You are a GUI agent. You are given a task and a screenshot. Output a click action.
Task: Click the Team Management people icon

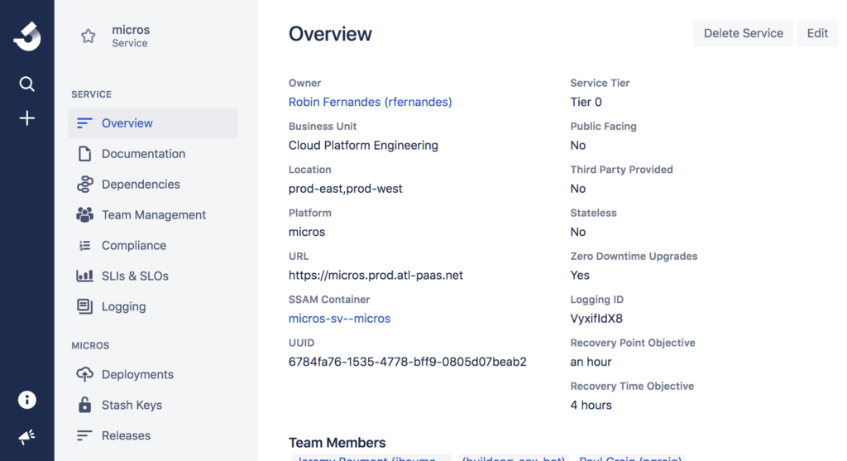[x=84, y=215]
